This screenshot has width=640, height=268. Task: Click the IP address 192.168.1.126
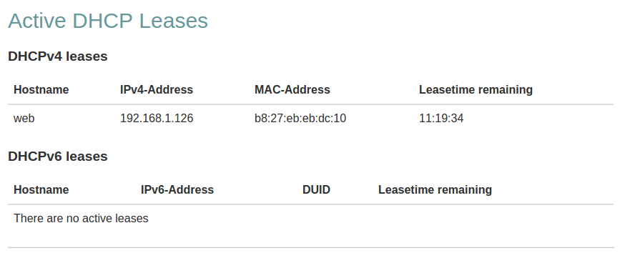point(157,119)
